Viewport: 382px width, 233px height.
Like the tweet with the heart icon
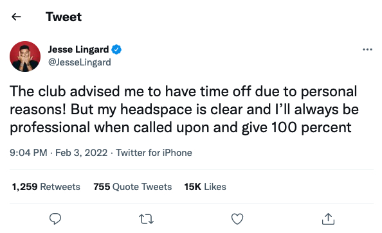click(x=237, y=219)
